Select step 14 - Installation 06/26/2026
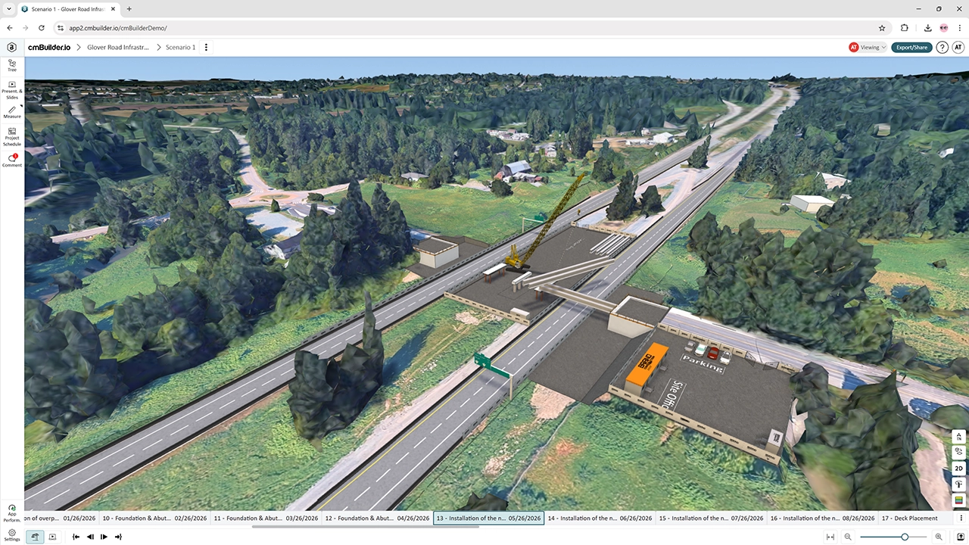This screenshot has height=545, width=969. [600, 519]
